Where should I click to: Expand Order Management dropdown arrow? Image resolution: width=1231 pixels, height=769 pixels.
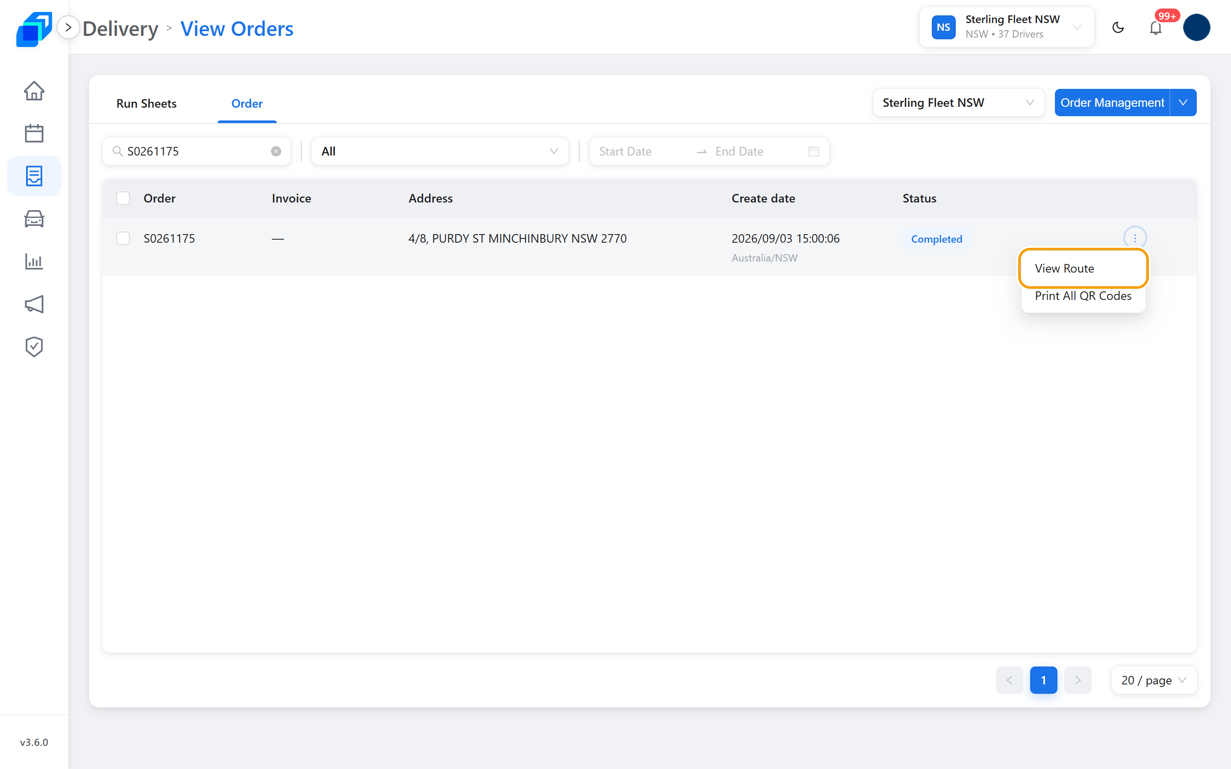pos(1183,103)
